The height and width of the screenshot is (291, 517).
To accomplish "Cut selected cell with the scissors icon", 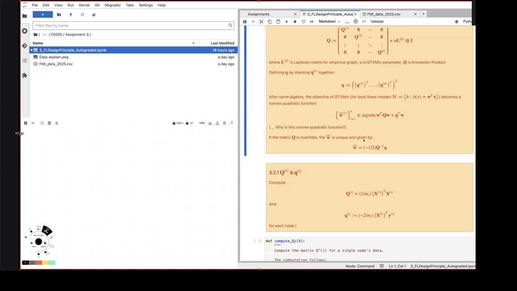I will pyautogui.click(x=261, y=21).
